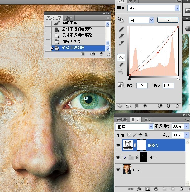Click the histogram clipping warning icon
The height and width of the screenshot is (192, 190).
[121, 85]
